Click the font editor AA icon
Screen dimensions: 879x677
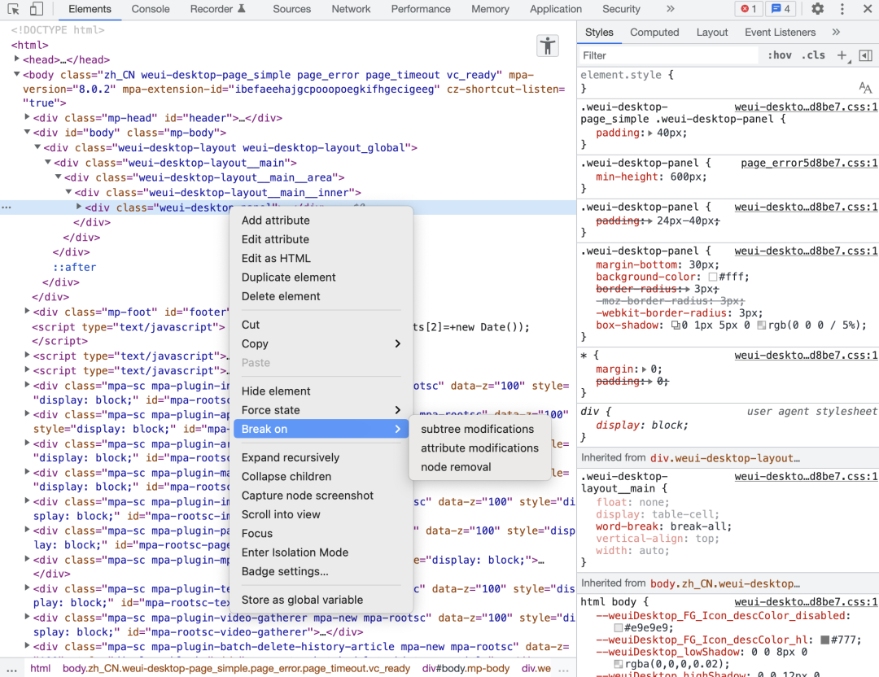tap(865, 87)
